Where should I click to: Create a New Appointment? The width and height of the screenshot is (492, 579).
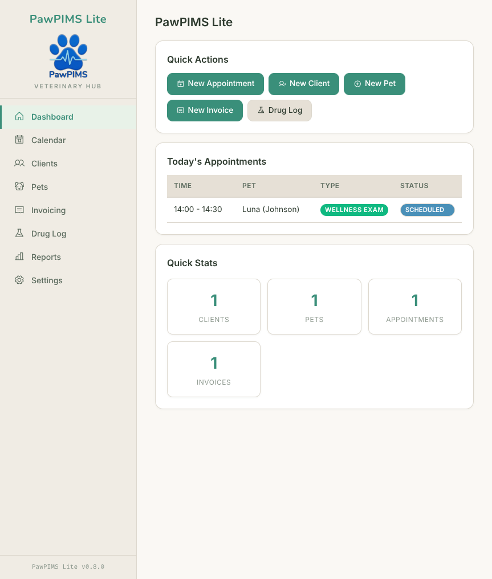click(x=215, y=84)
